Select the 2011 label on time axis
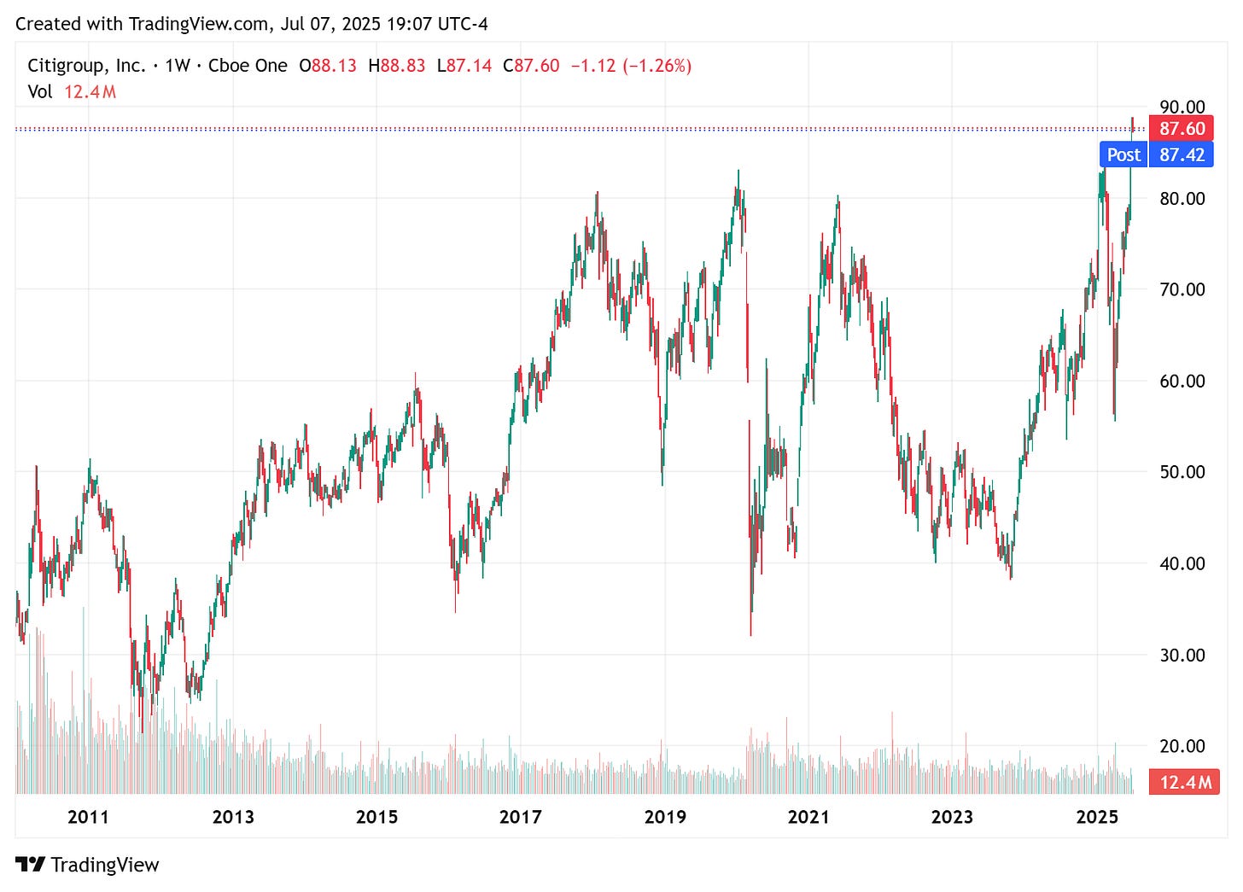 click(88, 817)
